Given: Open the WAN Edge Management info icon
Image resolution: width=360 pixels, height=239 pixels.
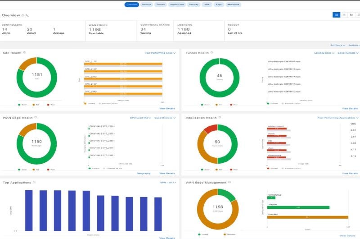Looking at the screenshot, I should tap(229, 182).
